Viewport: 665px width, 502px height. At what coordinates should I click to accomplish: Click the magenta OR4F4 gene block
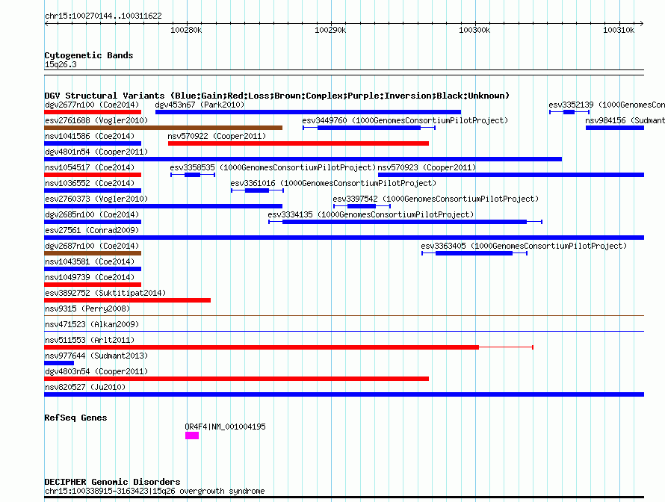click(192, 436)
